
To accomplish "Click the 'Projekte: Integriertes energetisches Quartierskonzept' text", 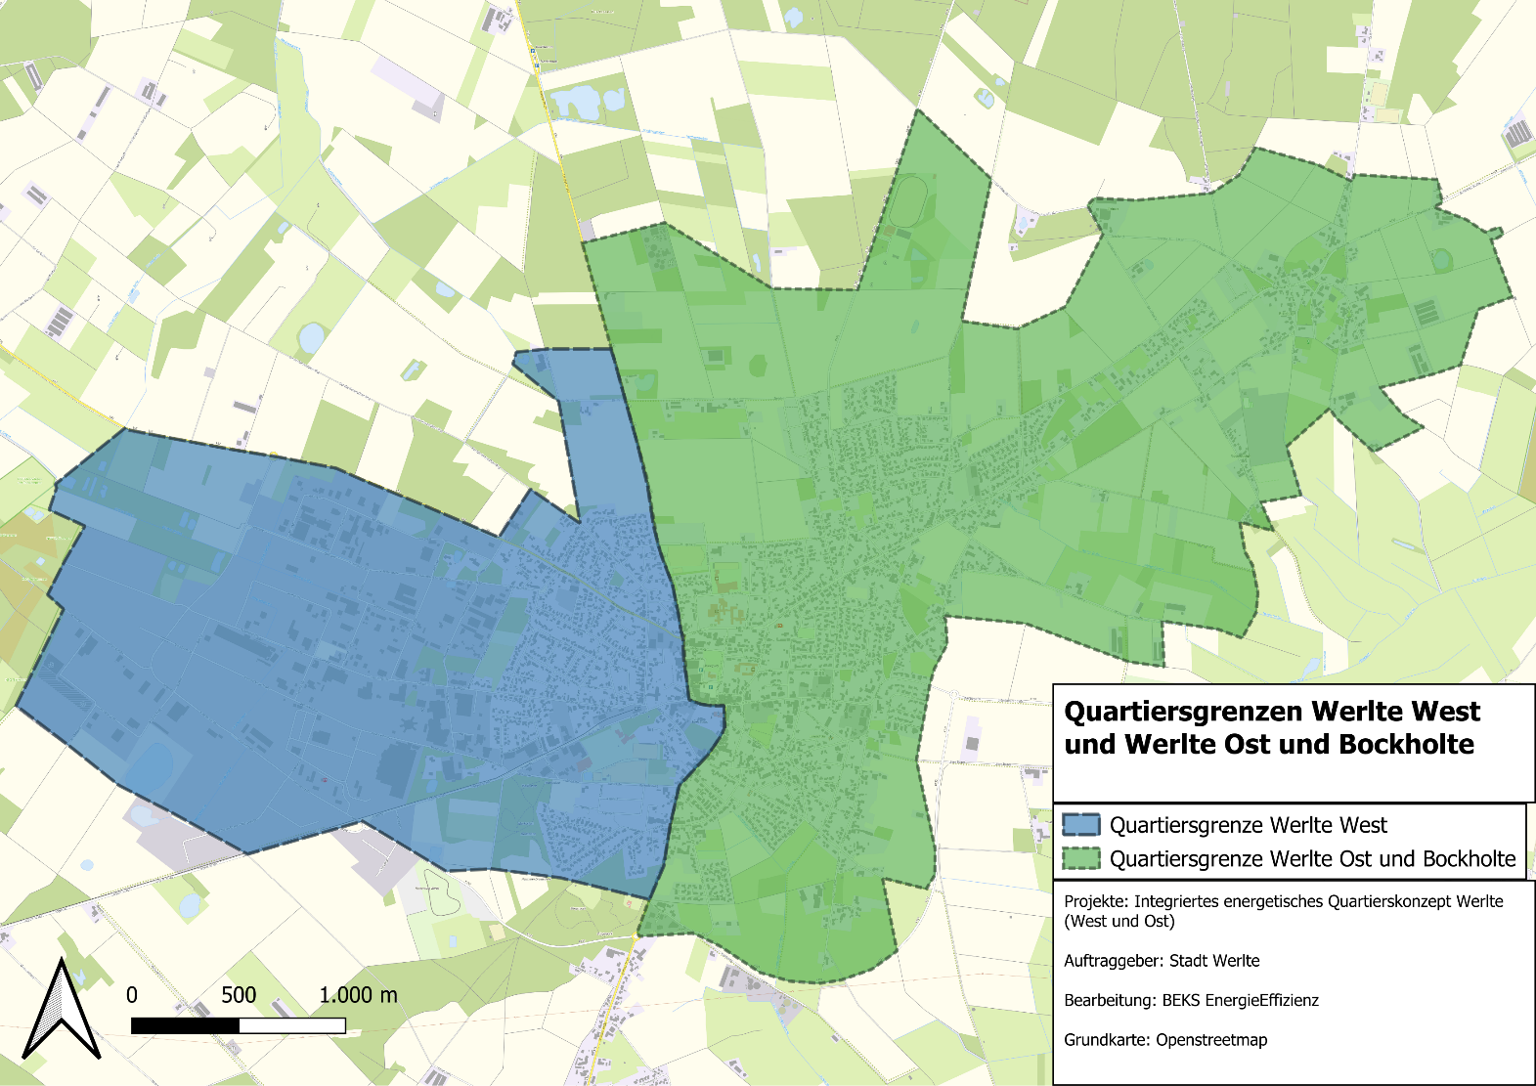I will pos(1283,901).
